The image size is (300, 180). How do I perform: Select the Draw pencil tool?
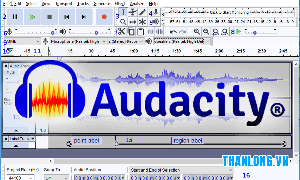(142, 12)
